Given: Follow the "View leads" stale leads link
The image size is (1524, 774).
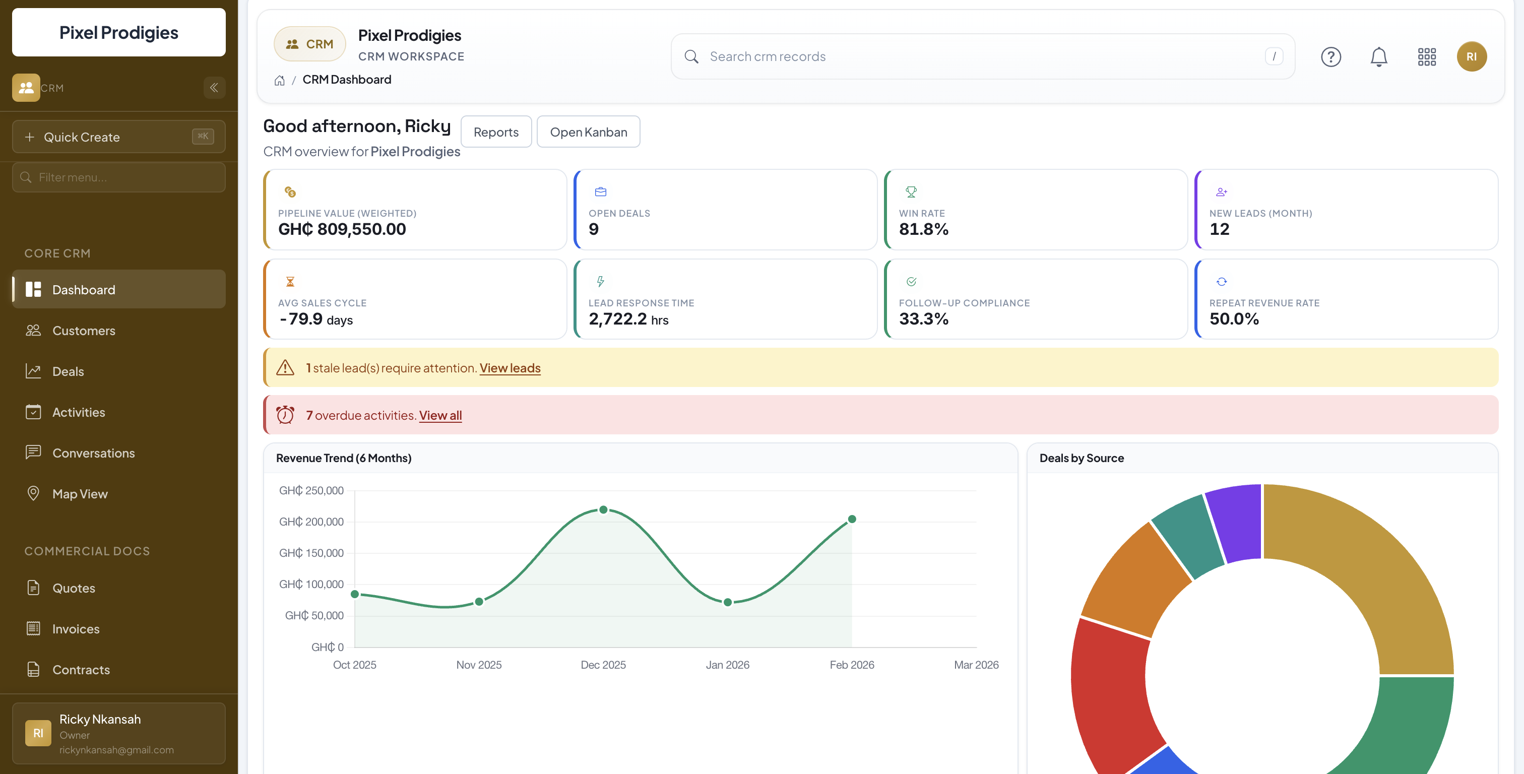Looking at the screenshot, I should coord(510,367).
